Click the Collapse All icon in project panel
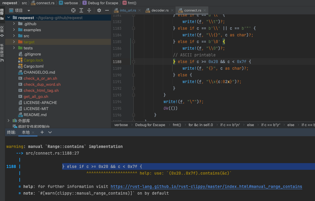This screenshot has width=315, height=201. click(89, 10)
